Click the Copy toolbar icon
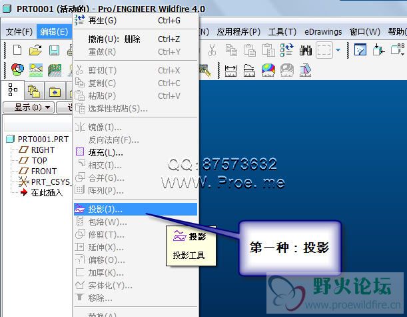 point(231,50)
